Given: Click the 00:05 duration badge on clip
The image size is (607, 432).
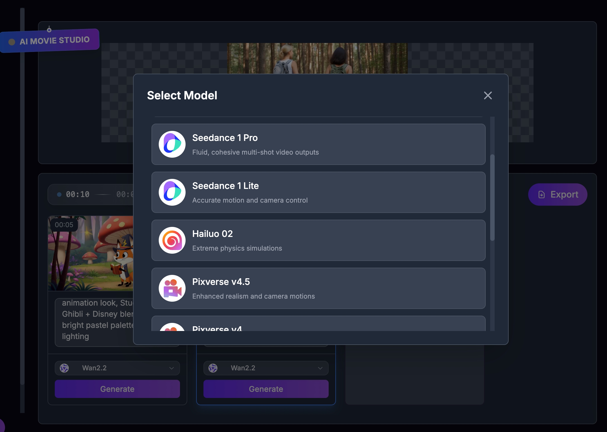Looking at the screenshot, I should tap(64, 225).
